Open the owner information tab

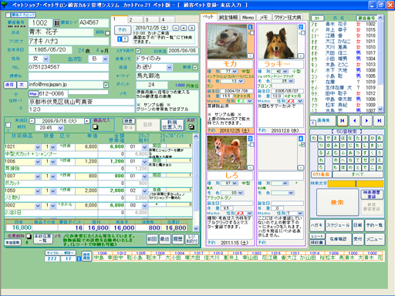tap(228, 17)
